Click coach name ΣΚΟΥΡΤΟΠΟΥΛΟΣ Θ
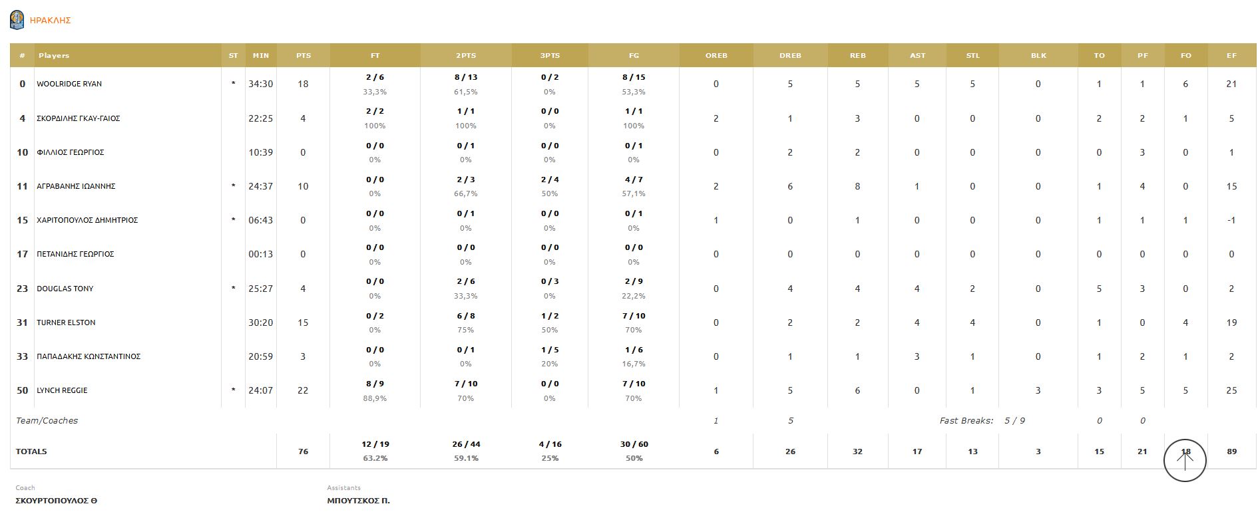Screen dimensions: 1258x512 pyautogui.click(x=57, y=501)
